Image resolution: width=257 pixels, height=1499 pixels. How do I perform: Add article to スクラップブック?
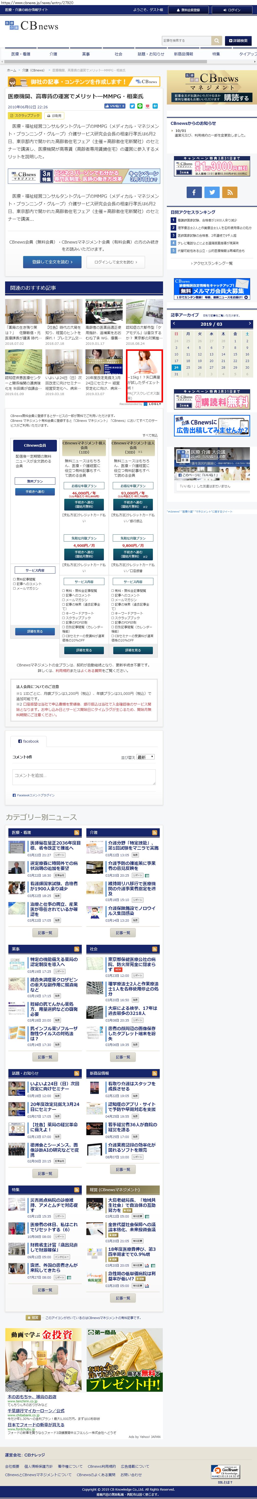coord(24,116)
